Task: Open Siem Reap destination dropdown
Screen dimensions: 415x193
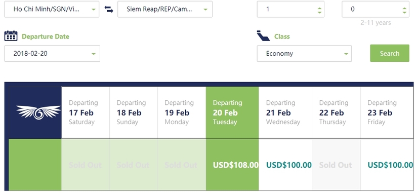Action: (165, 9)
